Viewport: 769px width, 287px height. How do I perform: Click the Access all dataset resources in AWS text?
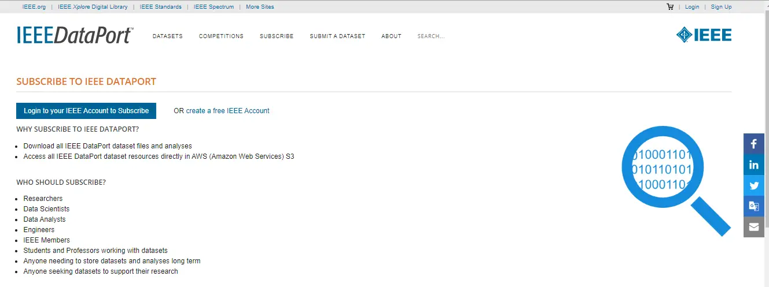pyautogui.click(x=159, y=156)
